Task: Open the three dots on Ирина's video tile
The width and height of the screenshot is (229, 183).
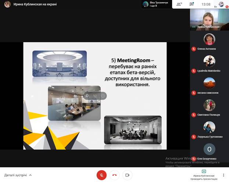Action: [194, 27]
